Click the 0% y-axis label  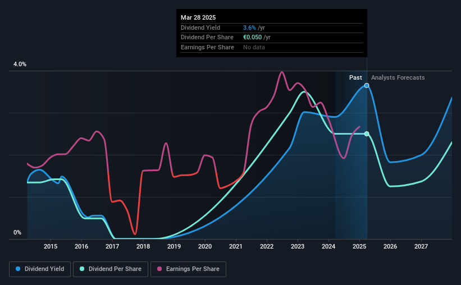coord(17,232)
